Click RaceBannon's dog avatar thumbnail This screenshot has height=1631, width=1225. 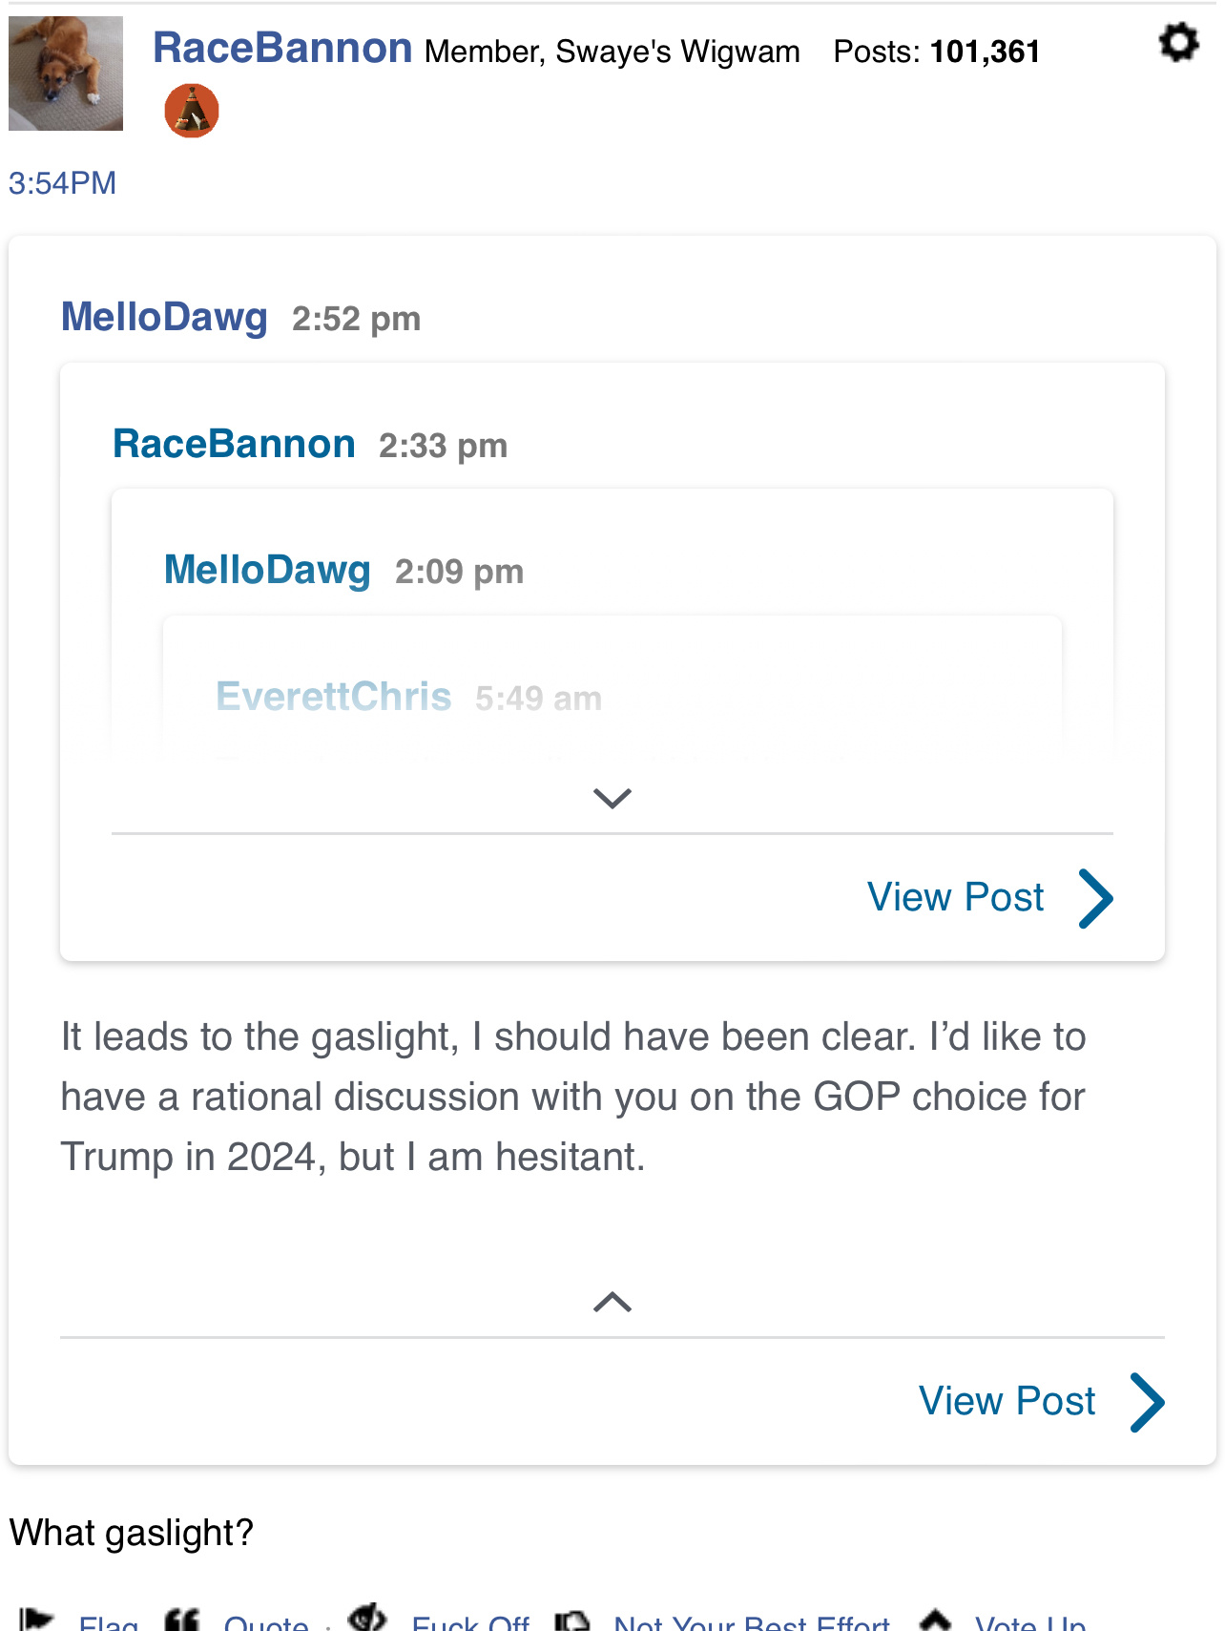click(x=66, y=73)
